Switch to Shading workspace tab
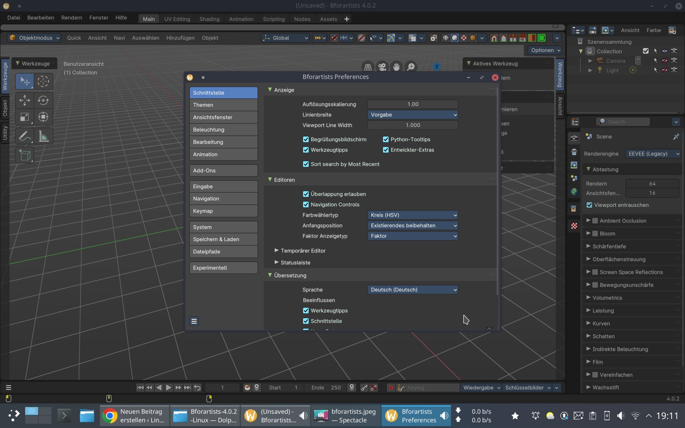This screenshot has height=428, width=685. tap(210, 19)
